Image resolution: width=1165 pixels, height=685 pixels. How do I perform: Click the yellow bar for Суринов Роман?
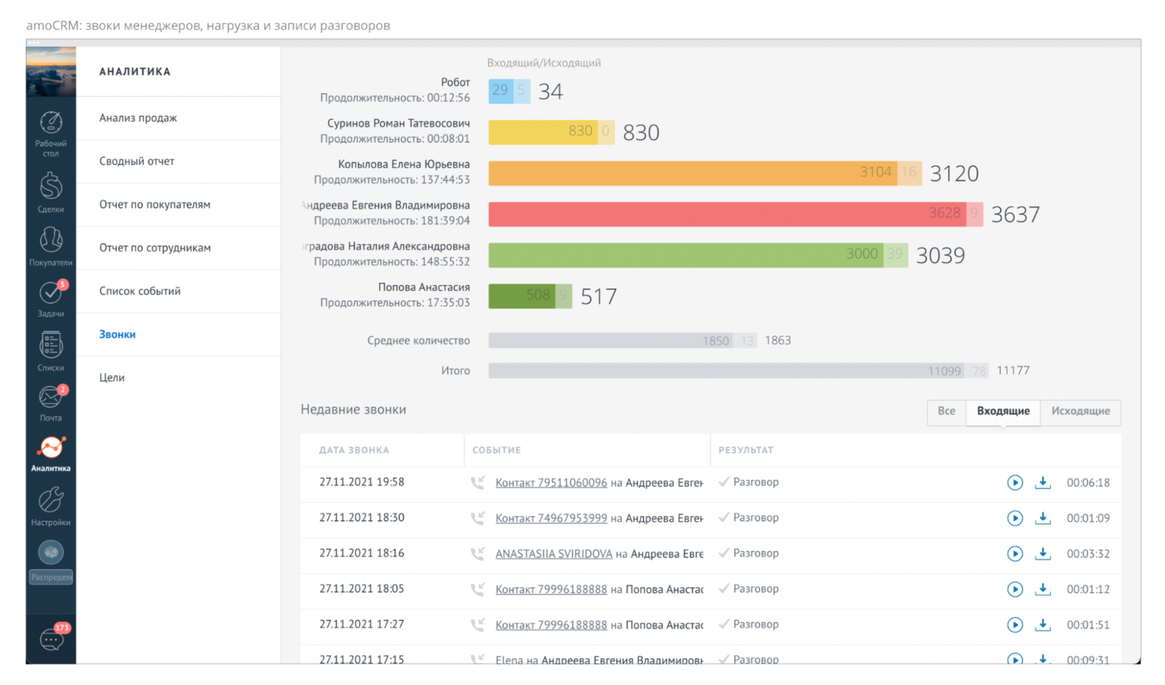tap(543, 132)
